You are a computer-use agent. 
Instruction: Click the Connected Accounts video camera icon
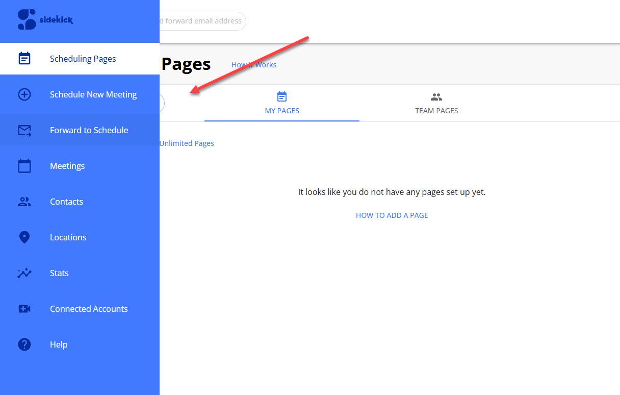click(24, 309)
